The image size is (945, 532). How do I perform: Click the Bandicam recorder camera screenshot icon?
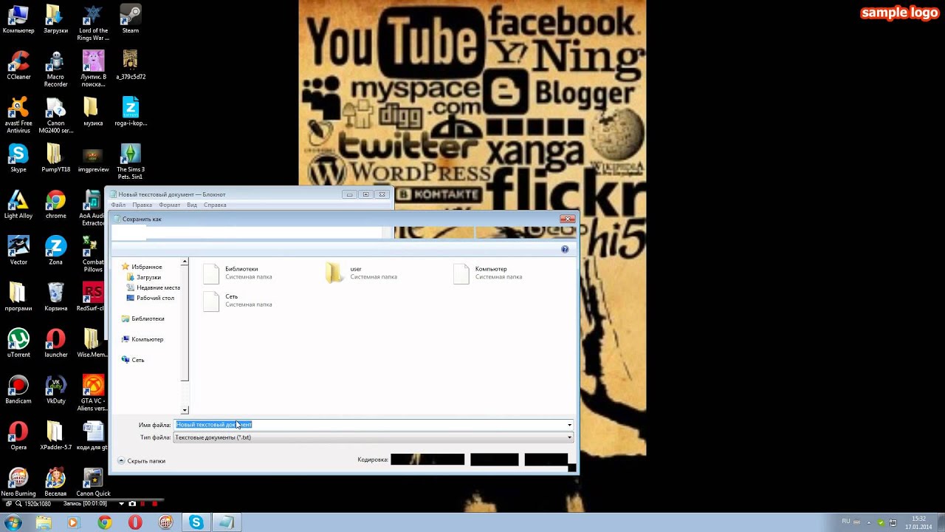pyautogui.click(x=132, y=504)
